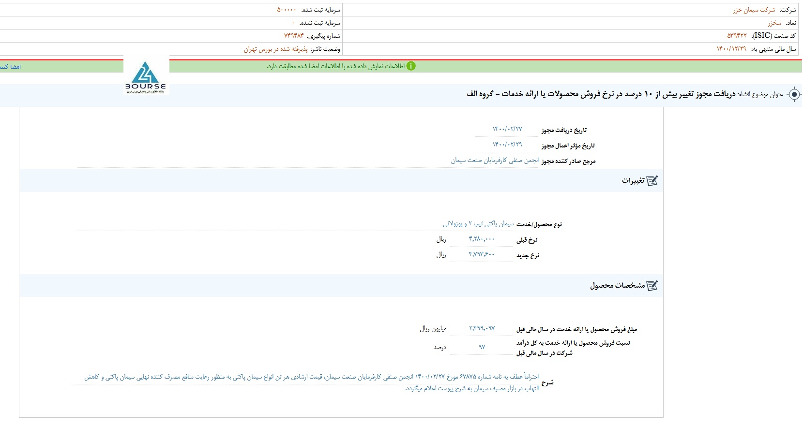Click prior year sales amount ۲,۴۹۹,۰۹۷
The height and width of the screenshot is (425, 803).
pyautogui.click(x=482, y=328)
